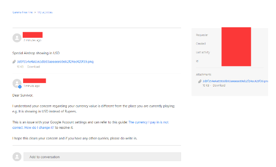The width and height of the screenshot is (276, 167).
Task: Go to My activities breadcrumb
Action: click(x=45, y=12)
